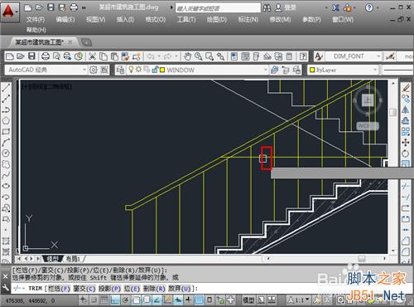414x307 pixels.
Task: Open the 文件(F) File menu
Action: [x=36, y=19]
